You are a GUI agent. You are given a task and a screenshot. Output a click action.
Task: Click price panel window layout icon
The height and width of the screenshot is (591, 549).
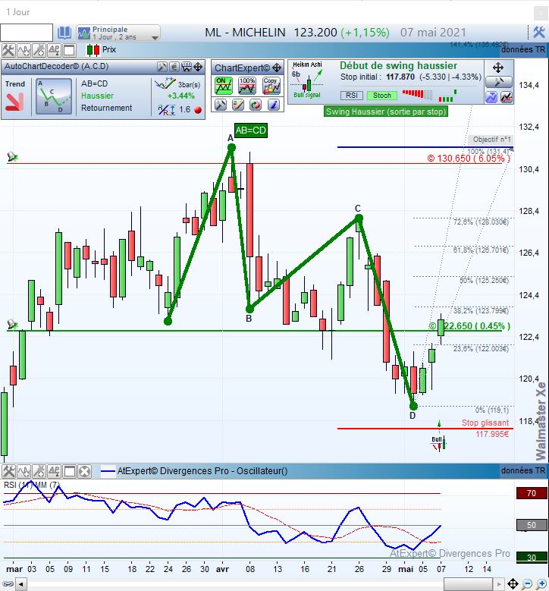[x=69, y=50]
